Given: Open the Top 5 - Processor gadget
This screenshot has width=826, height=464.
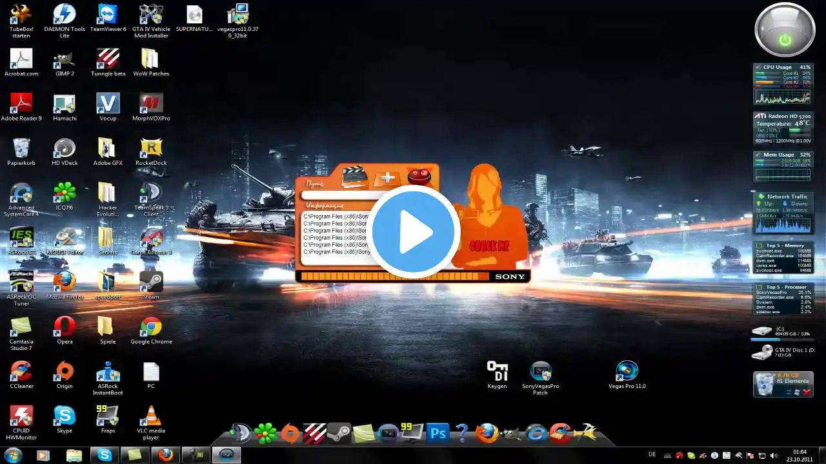Looking at the screenshot, I should pos(783,298).
